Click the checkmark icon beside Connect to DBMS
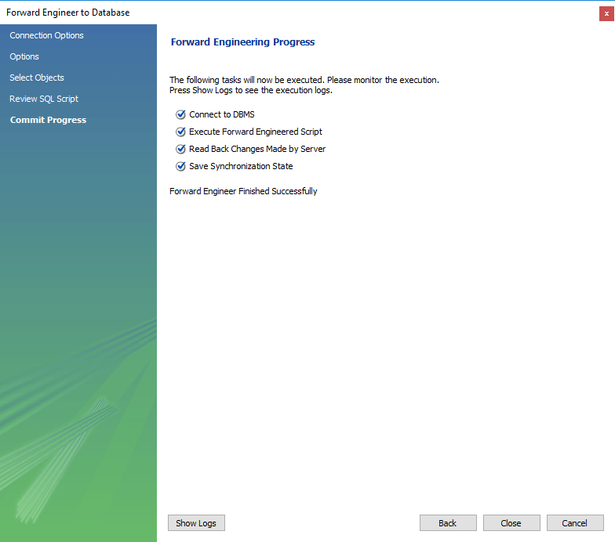The width and height of the screenshot is (615, 542). click(x=180, y=114)
